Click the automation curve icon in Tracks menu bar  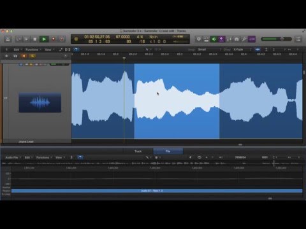point(61,50)
